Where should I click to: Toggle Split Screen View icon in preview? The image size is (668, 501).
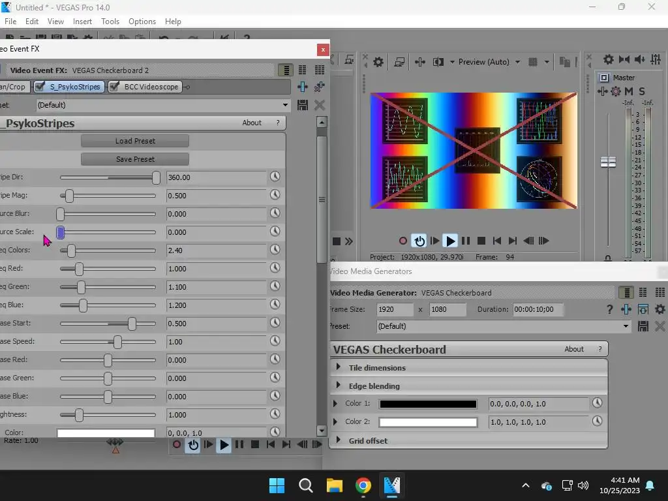coord(438,62)
